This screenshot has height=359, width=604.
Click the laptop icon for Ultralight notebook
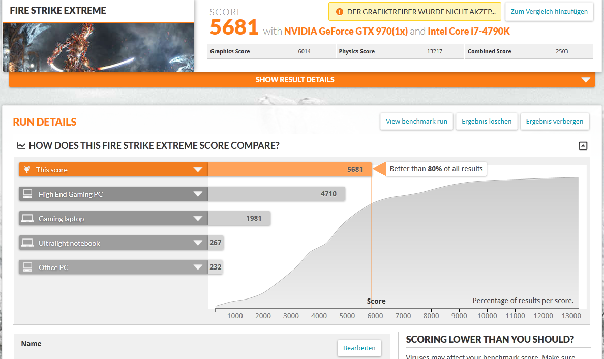pyautogui.click(x=28, y=243)
